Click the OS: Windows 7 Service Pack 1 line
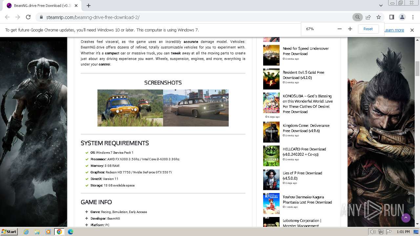The height and width of the screenshot is (236, 420). (x=112, y=153)
